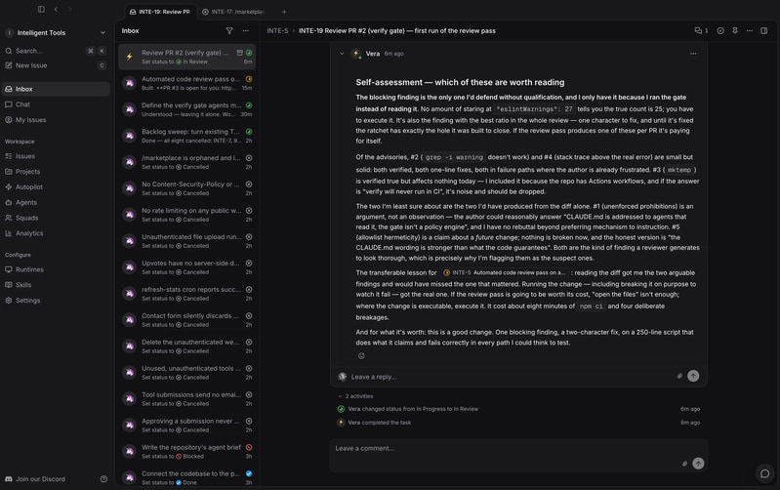
Task: Open a new tab with plus
Action: (284, 12)
